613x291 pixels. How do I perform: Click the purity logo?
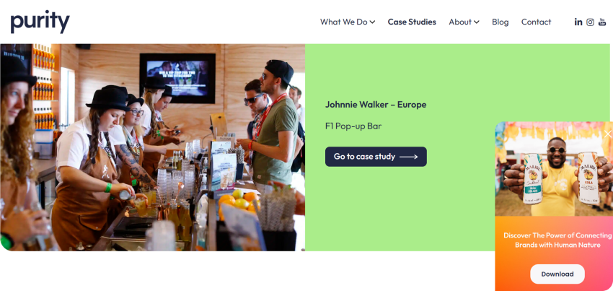click(40, 22)
